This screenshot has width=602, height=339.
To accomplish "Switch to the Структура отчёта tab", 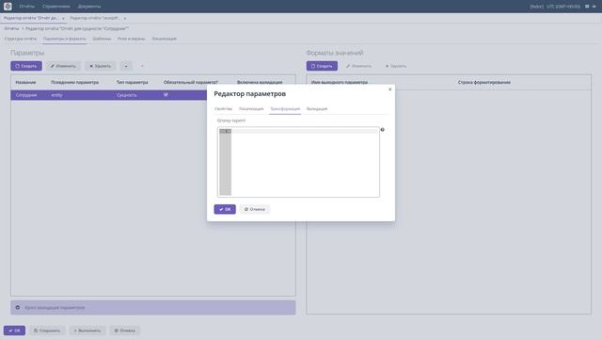I will 21,39.
